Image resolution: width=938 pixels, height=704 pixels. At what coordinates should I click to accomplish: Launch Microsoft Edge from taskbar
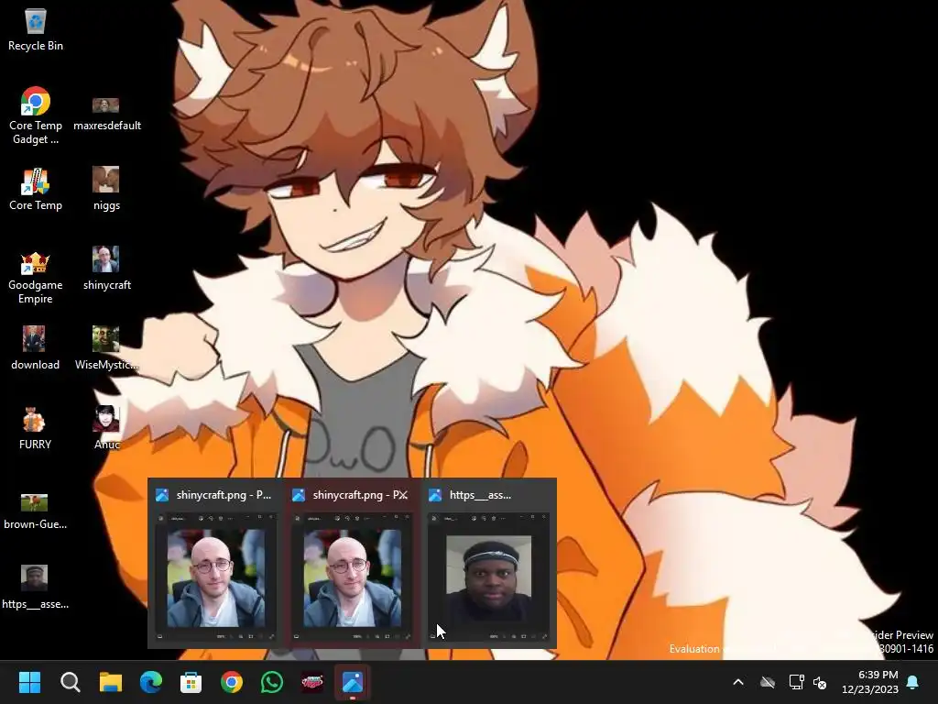(x=151, y=682)
